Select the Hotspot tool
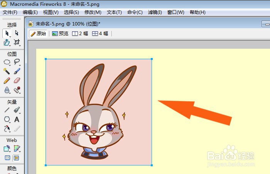The height and width of the screenshot is (174, 270). 7,148
